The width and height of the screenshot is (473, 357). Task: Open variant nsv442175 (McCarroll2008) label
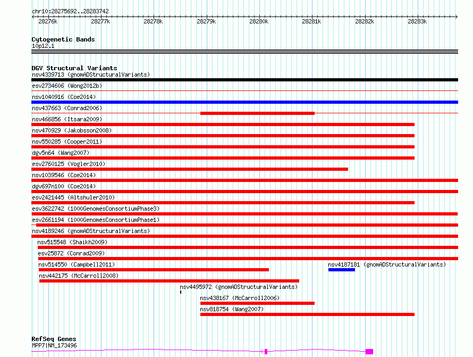[x=79, y=276]
